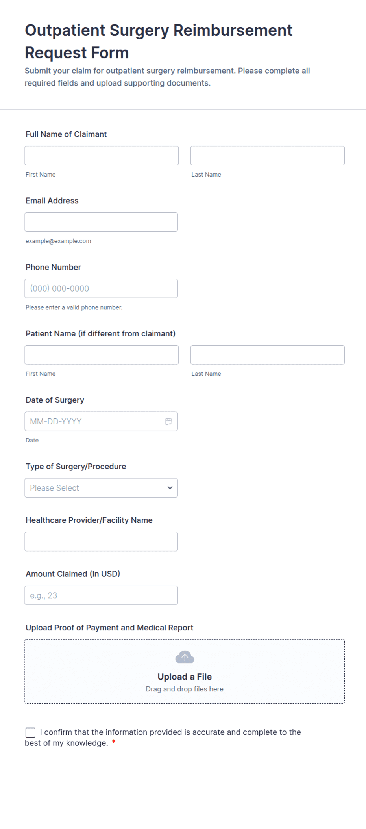This screenshot has width=366, height=829.
Task: Focus the Email Address input
Action: tap(101, 222)
